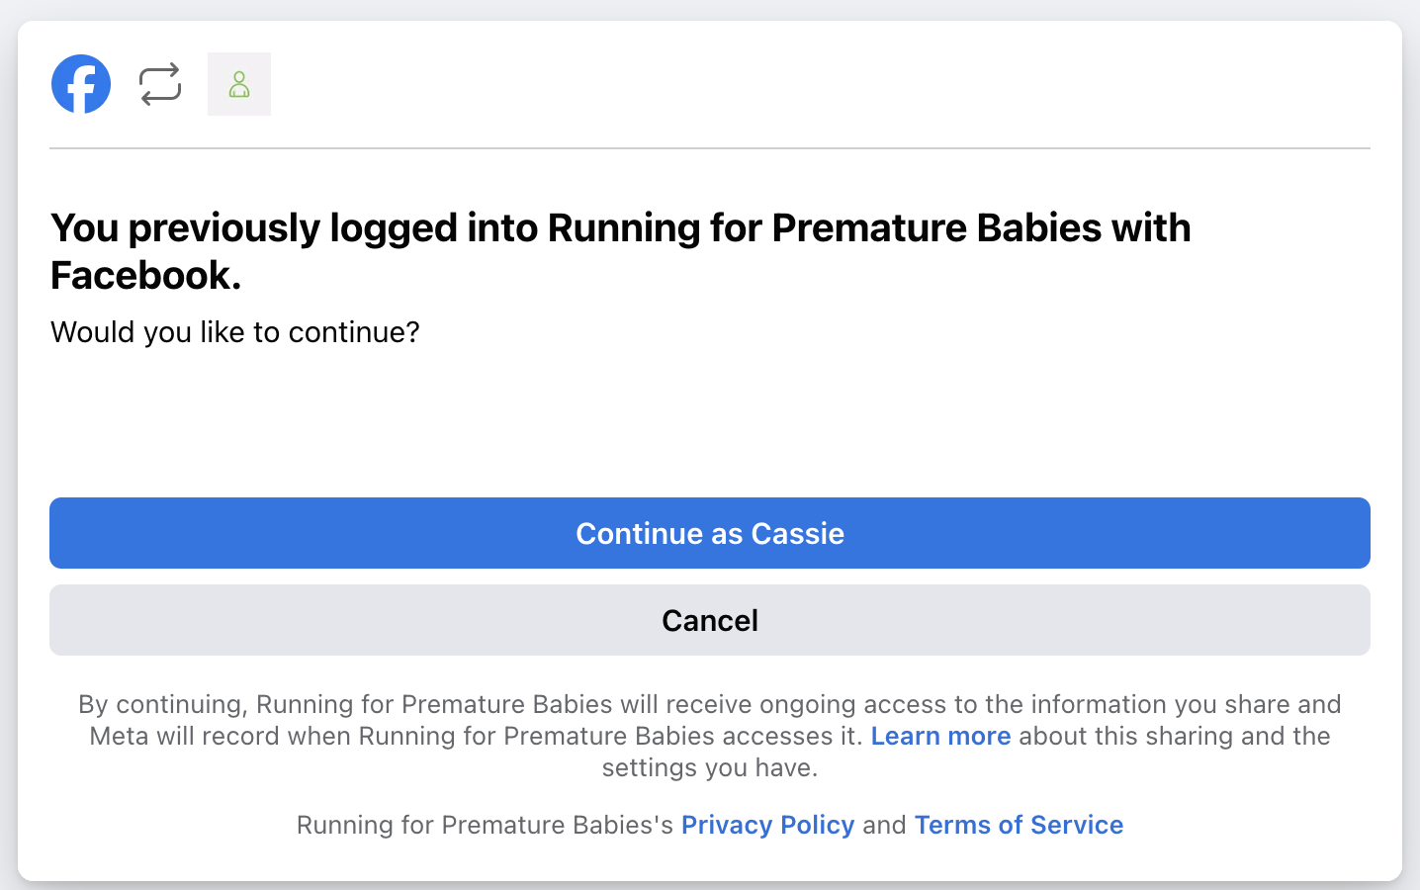Click "and" between Privacy Policy and Terms
This screenshot has height=890, width=1420.
[884, 825]
